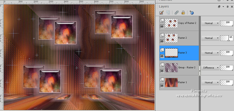
Task: Select the Group - Raster 2 mask thumbnail
Action: pyautogui.click(x=171, y=68)
